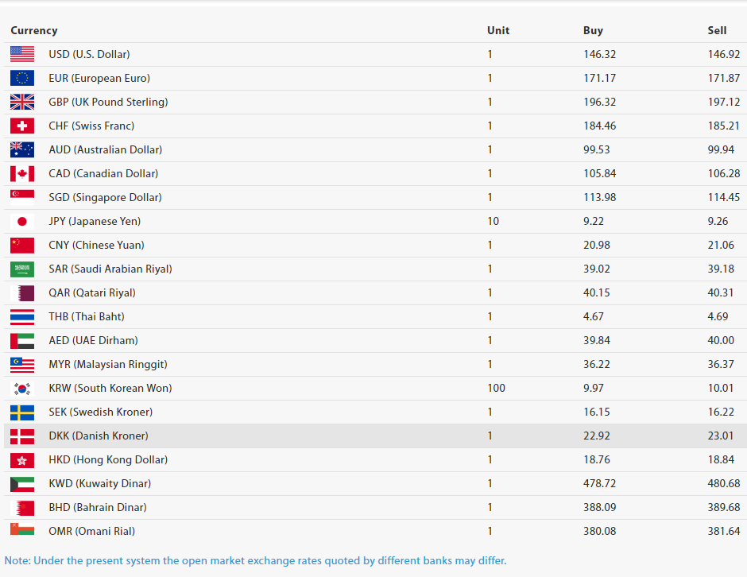The image size is (747, 577).
Task: Click the Unit column header
Action: click(x=498, y=30)
